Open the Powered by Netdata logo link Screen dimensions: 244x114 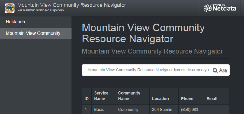220,8
